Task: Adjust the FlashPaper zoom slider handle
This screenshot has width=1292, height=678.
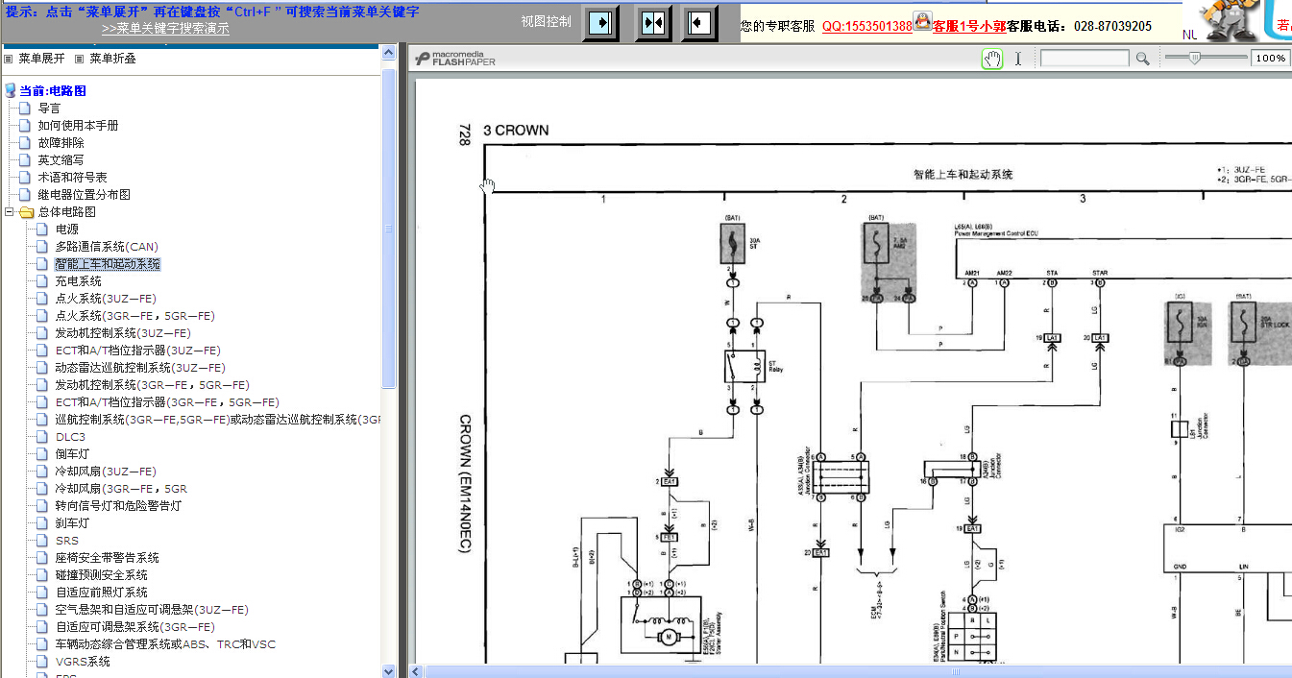Action: 1194,58
